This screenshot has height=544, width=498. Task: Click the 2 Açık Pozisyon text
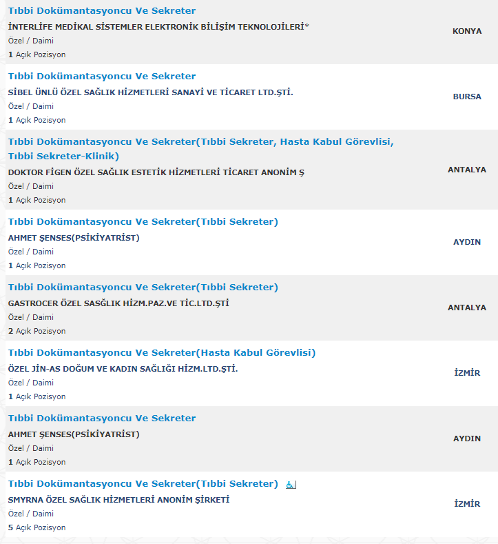37,332
